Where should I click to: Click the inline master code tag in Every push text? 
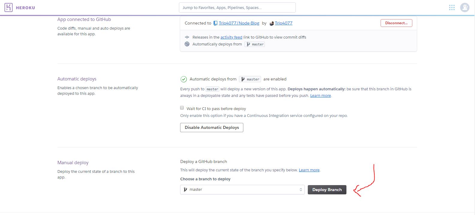[212, 89]
